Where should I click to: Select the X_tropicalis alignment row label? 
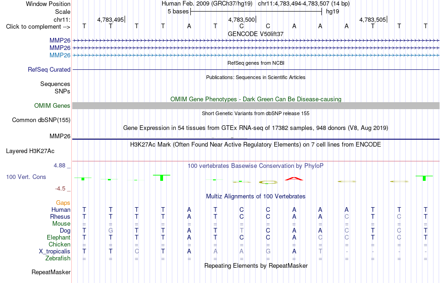(x=55, y=252)
